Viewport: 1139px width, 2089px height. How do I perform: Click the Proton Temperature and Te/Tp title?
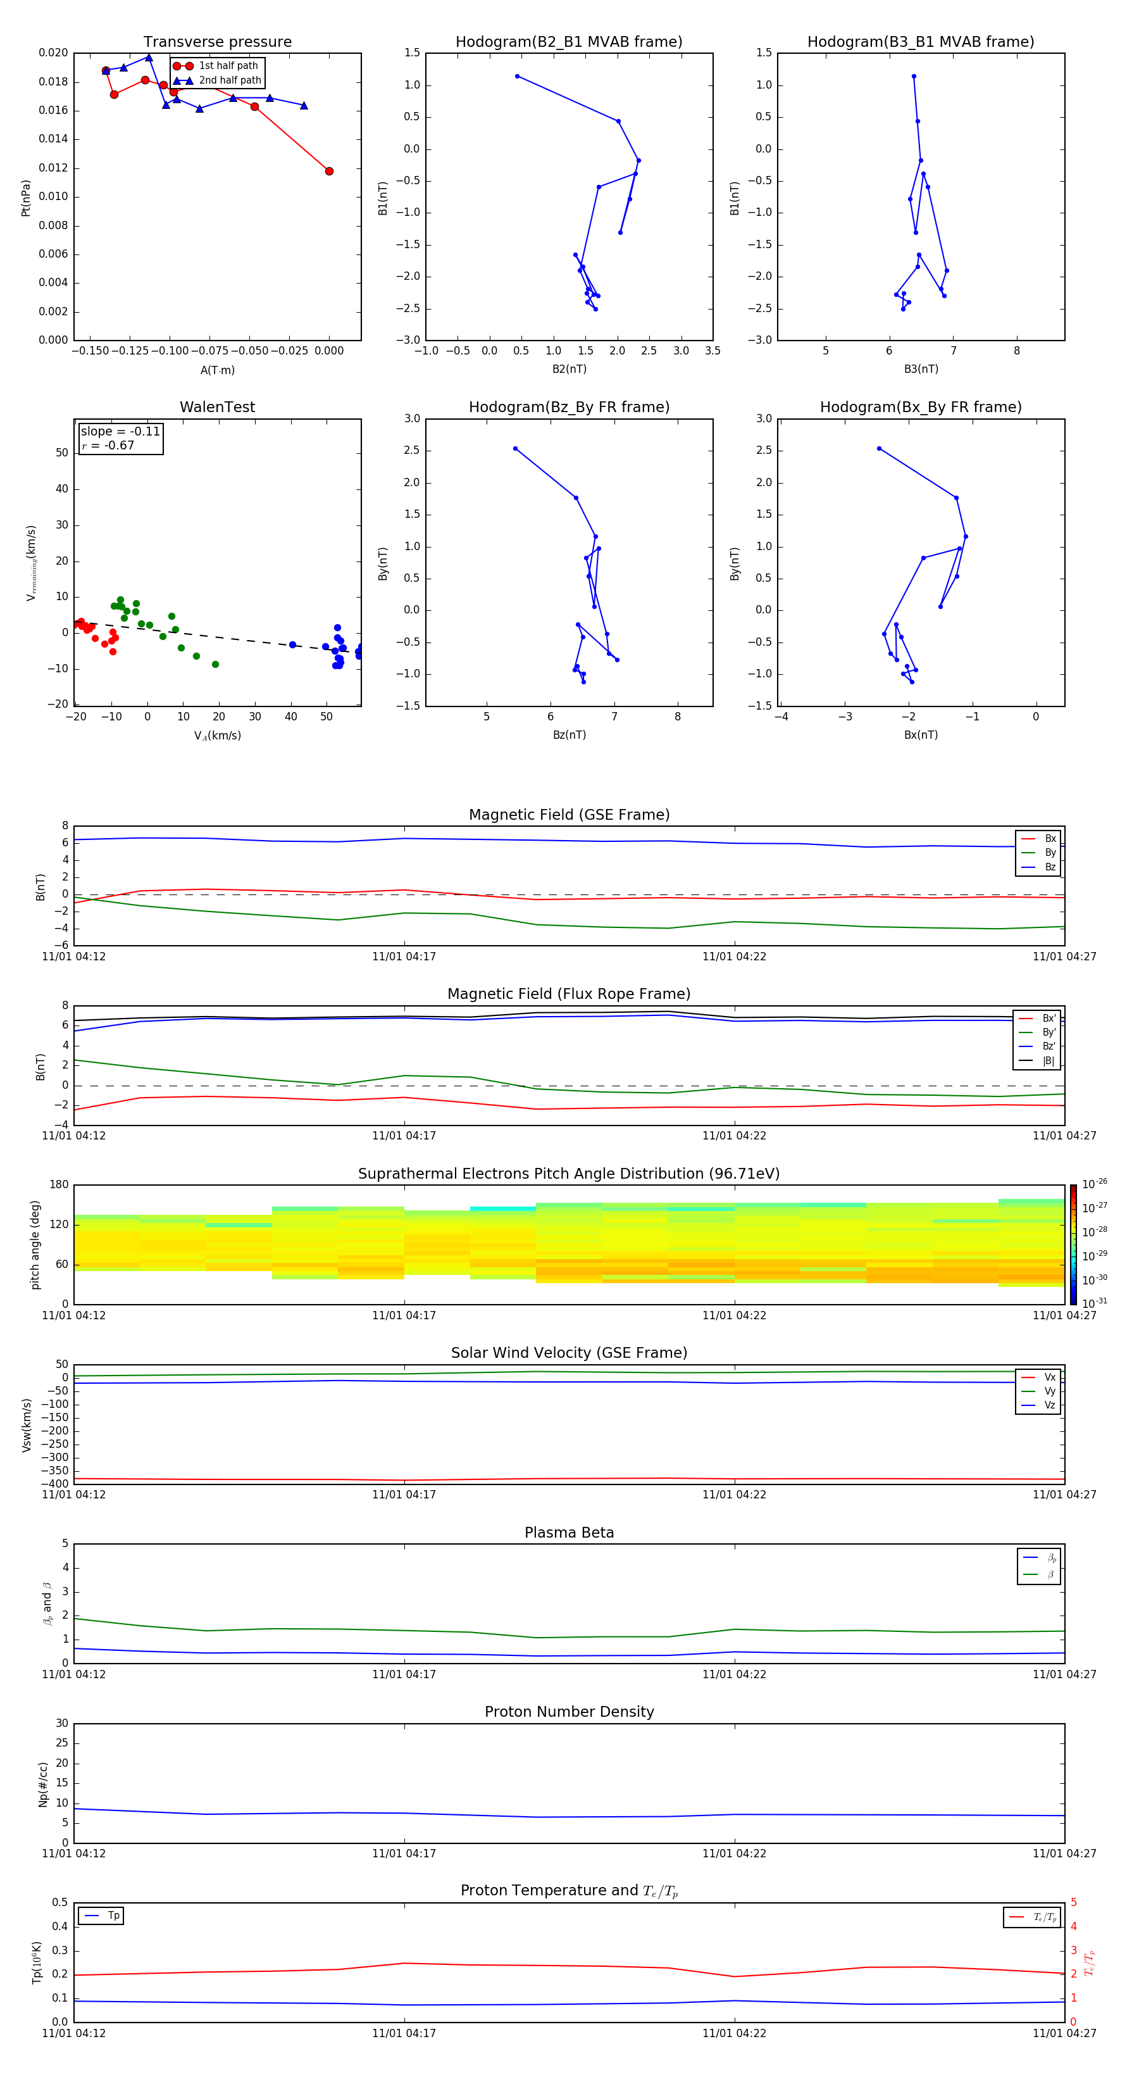point(569,1891)
